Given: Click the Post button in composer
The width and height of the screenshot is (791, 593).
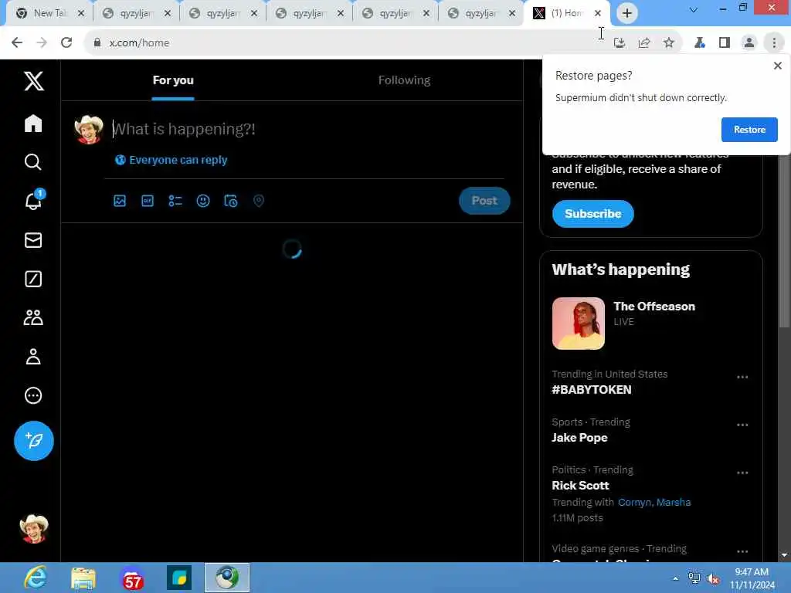Looking at the screenshot, I should 484,201.
